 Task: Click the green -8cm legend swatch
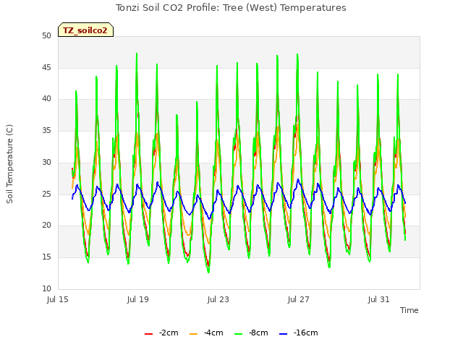coord(238,334)
